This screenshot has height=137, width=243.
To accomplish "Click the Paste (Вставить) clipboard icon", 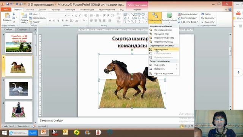I will point(7,16).
